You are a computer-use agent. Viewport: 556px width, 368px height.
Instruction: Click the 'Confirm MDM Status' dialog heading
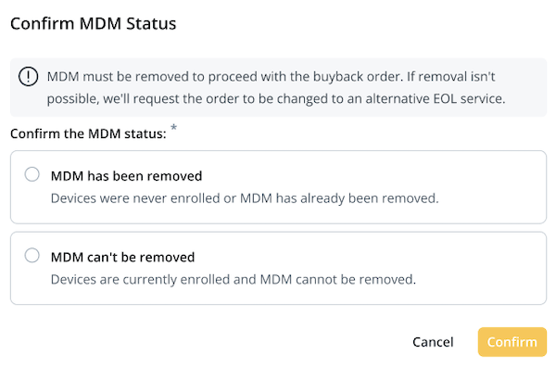[x=94, y=24]
